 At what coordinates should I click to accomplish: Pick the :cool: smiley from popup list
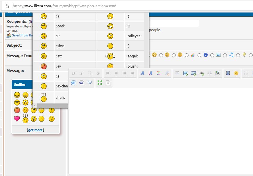tap(44, 26)
